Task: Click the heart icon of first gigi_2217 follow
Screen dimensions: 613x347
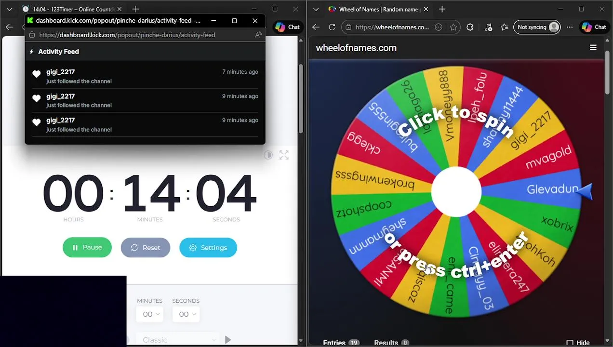Action: click(37, 74)
